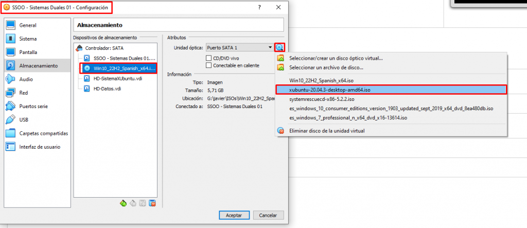
Task: Open the Red network settings section
Action: [x=23, y=93]
